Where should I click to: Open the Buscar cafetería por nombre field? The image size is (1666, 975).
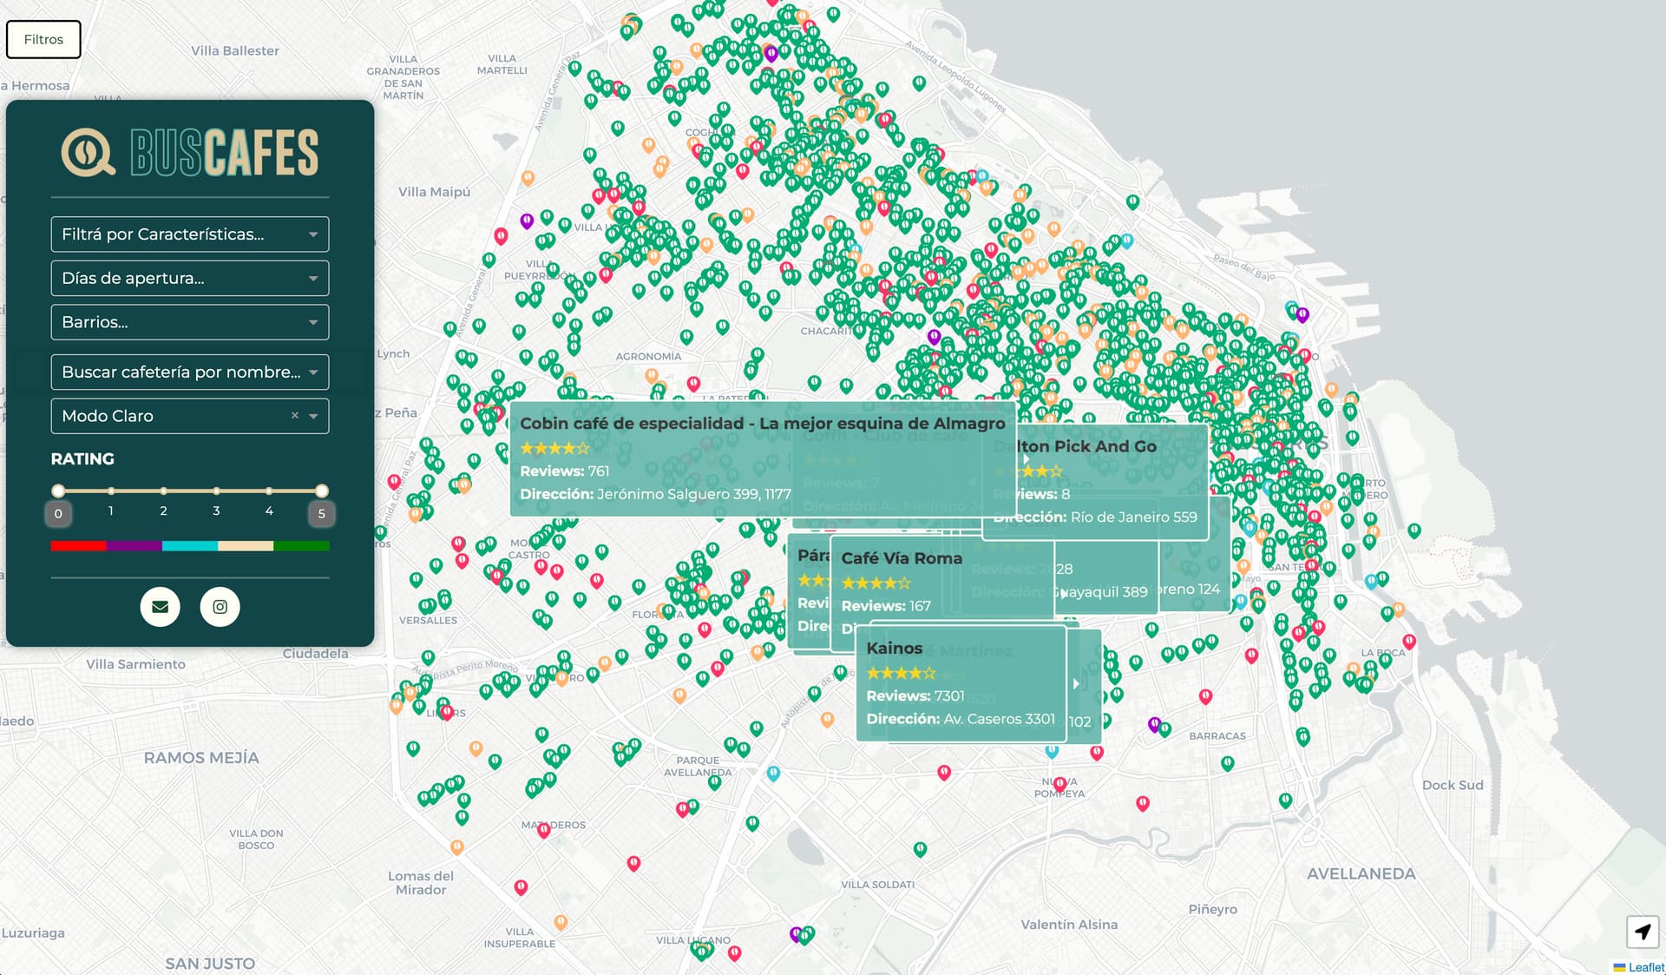[190, 372]
